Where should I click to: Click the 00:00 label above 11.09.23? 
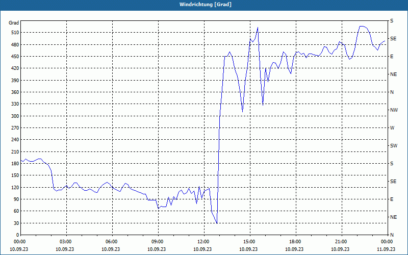pyautogui.click(x=388, y=242)
